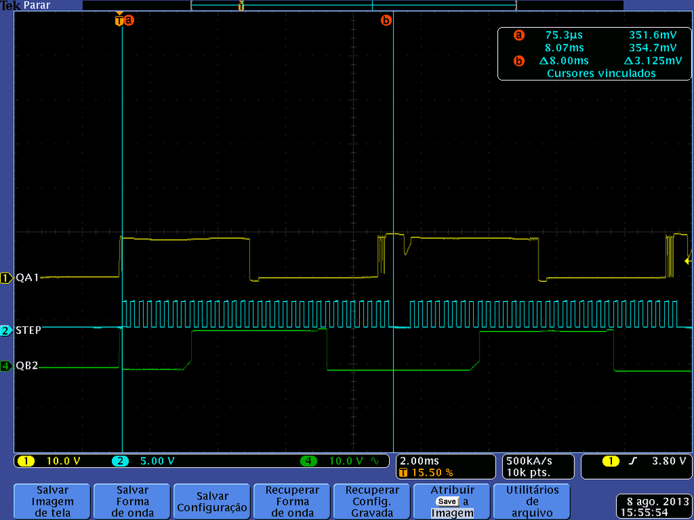Click the channel 1 QA1 waveform marker
The image size is (694, 520).
point(7,278)
